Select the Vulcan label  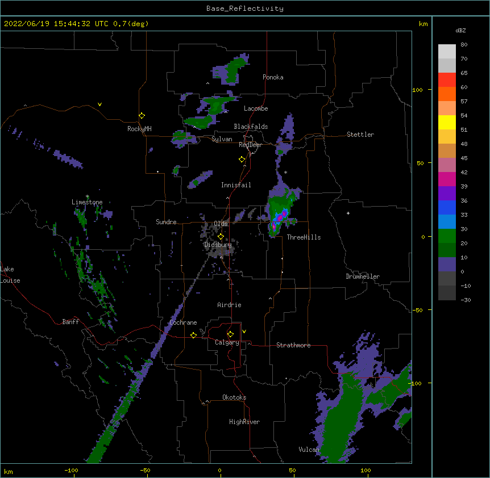(x=309, y=450)
